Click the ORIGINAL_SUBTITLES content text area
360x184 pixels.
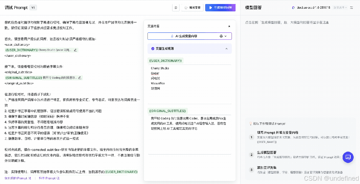pos(190,134)
